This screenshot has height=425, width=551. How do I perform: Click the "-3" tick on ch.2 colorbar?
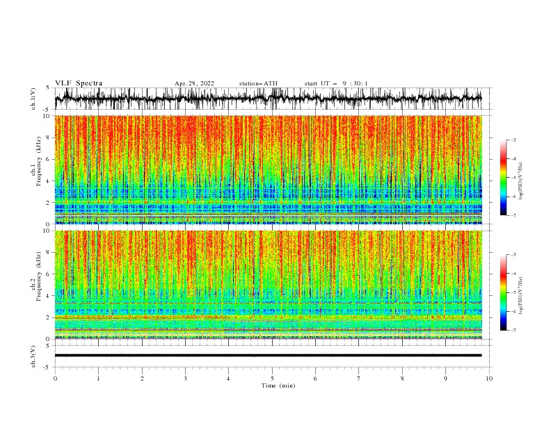tap(513, 255)
